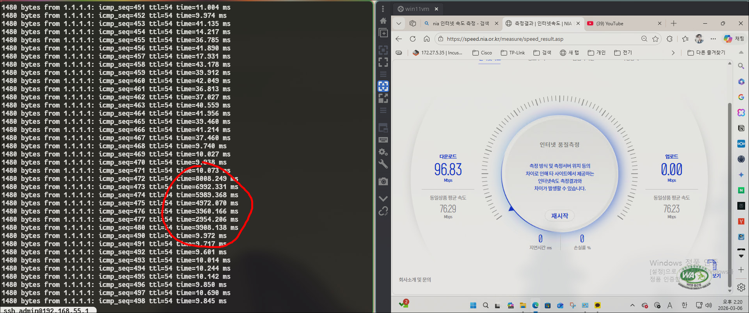Expand the tab search dropdown chevron
Viewport: 749px width, 313px height.
pyautogui.click(x=399, y=23)
